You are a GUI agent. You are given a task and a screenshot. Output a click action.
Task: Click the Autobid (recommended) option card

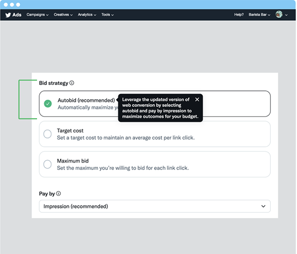155,104
